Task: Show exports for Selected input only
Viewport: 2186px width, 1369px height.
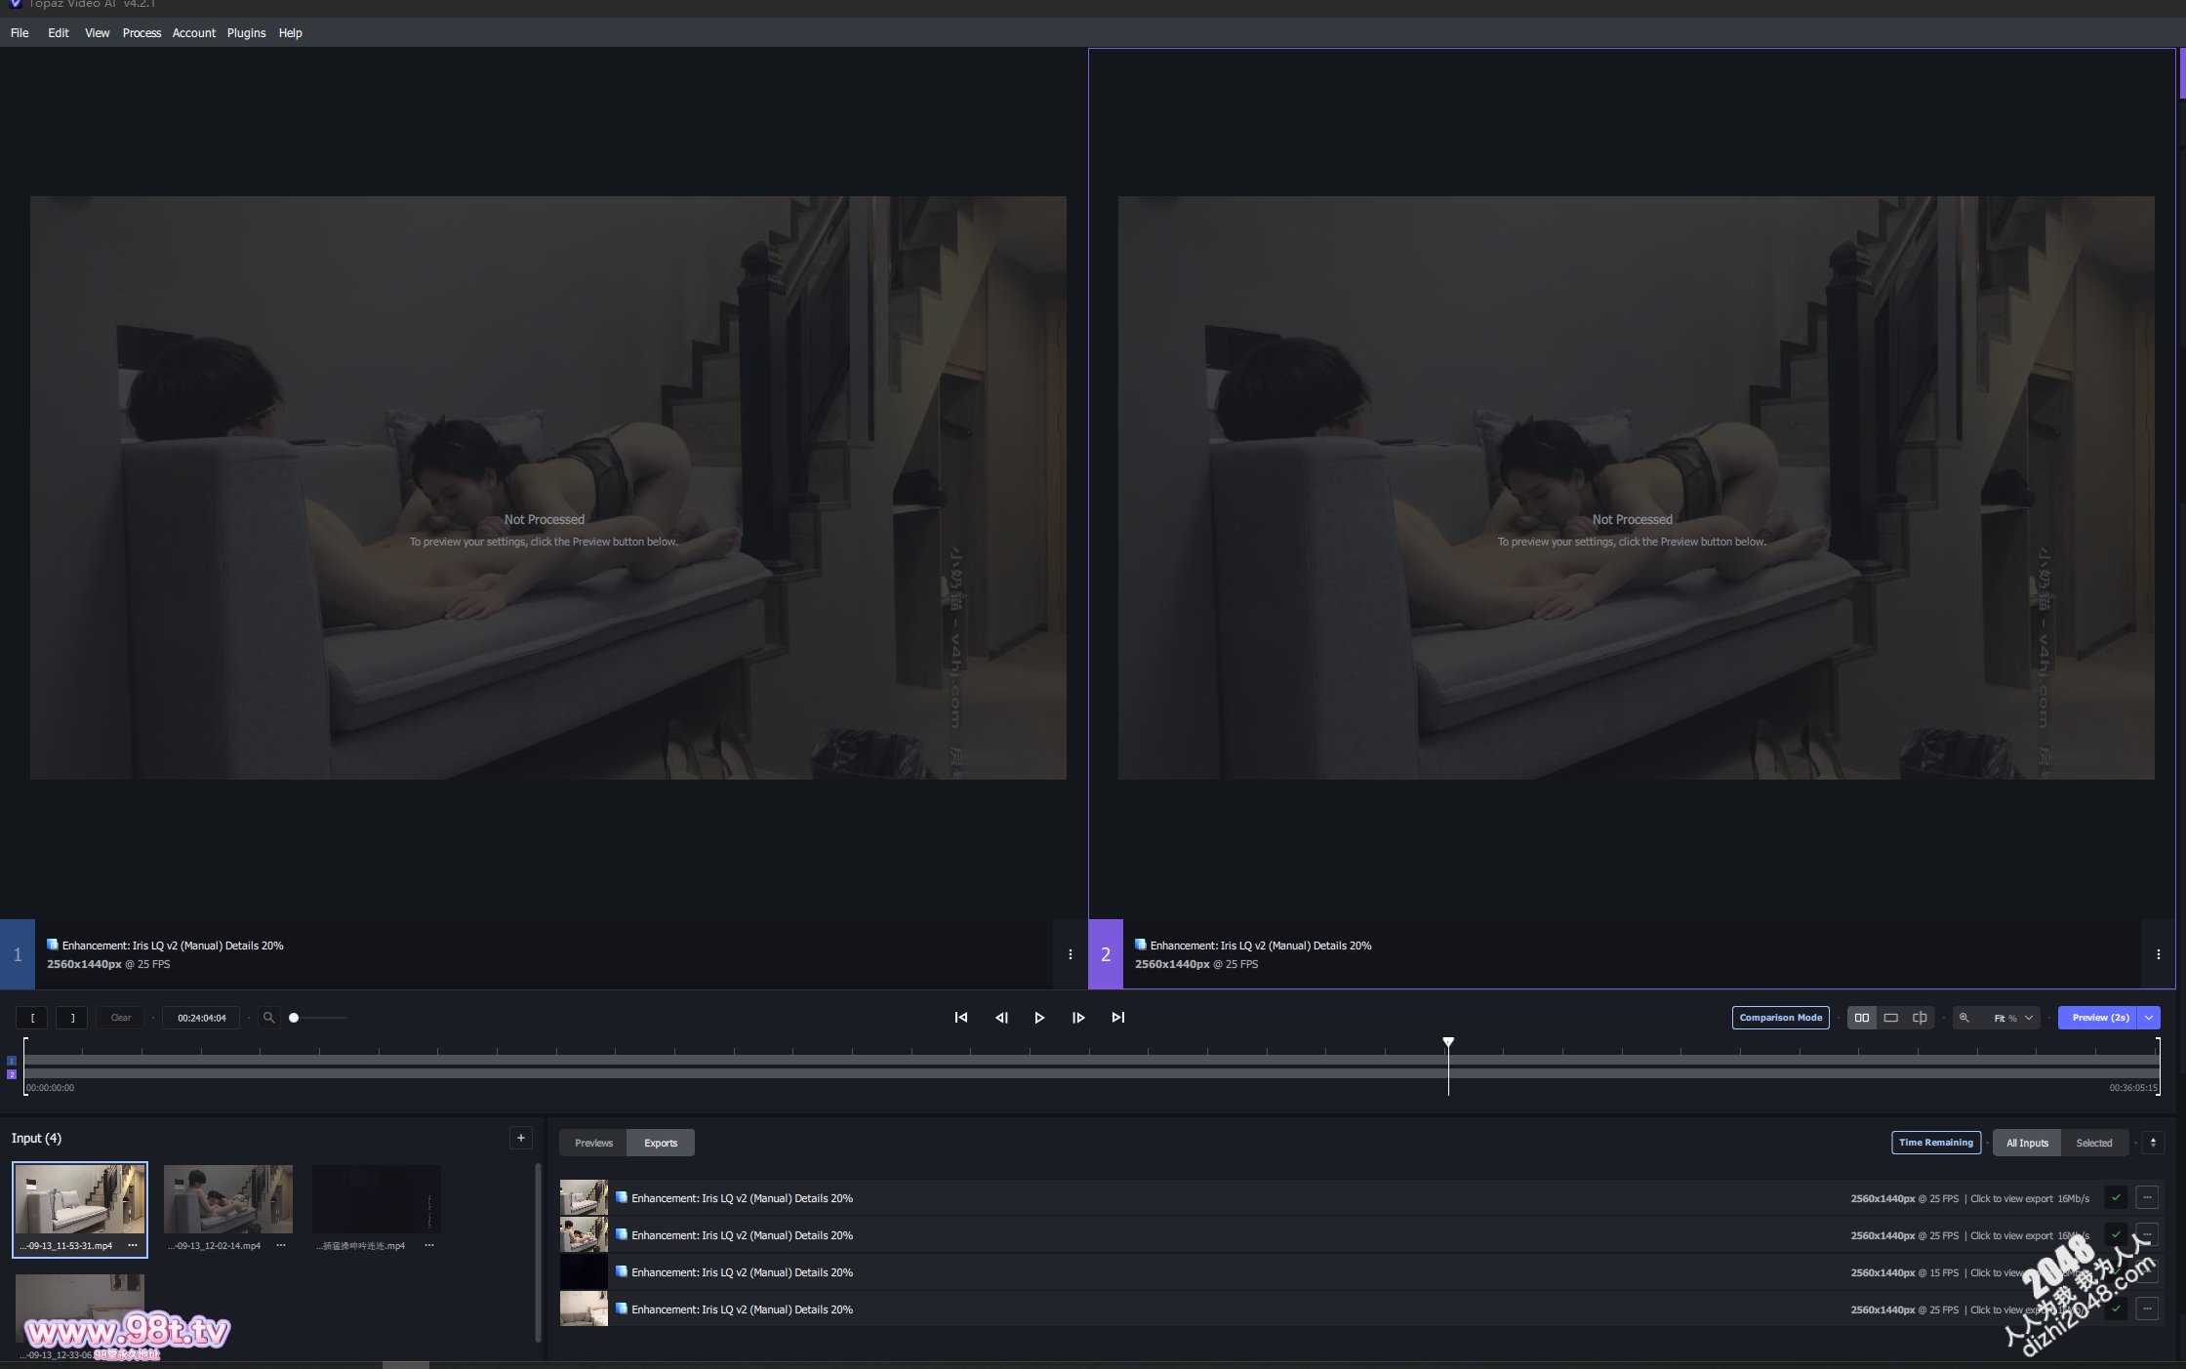Action: click(x=2093, y=1143)
